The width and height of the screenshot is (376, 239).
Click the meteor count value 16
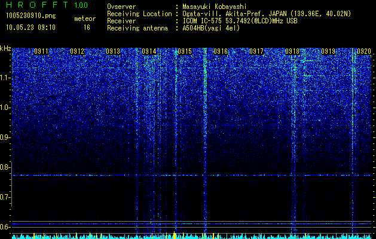(x=87, y=27)
